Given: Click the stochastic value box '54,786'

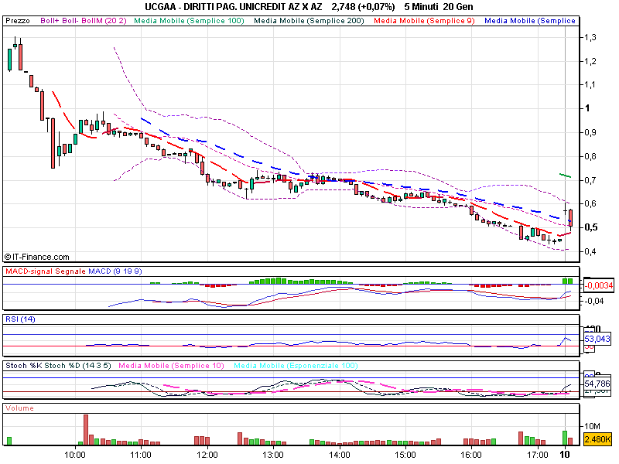Looking at the screenshot, I should tap(597, 384).
